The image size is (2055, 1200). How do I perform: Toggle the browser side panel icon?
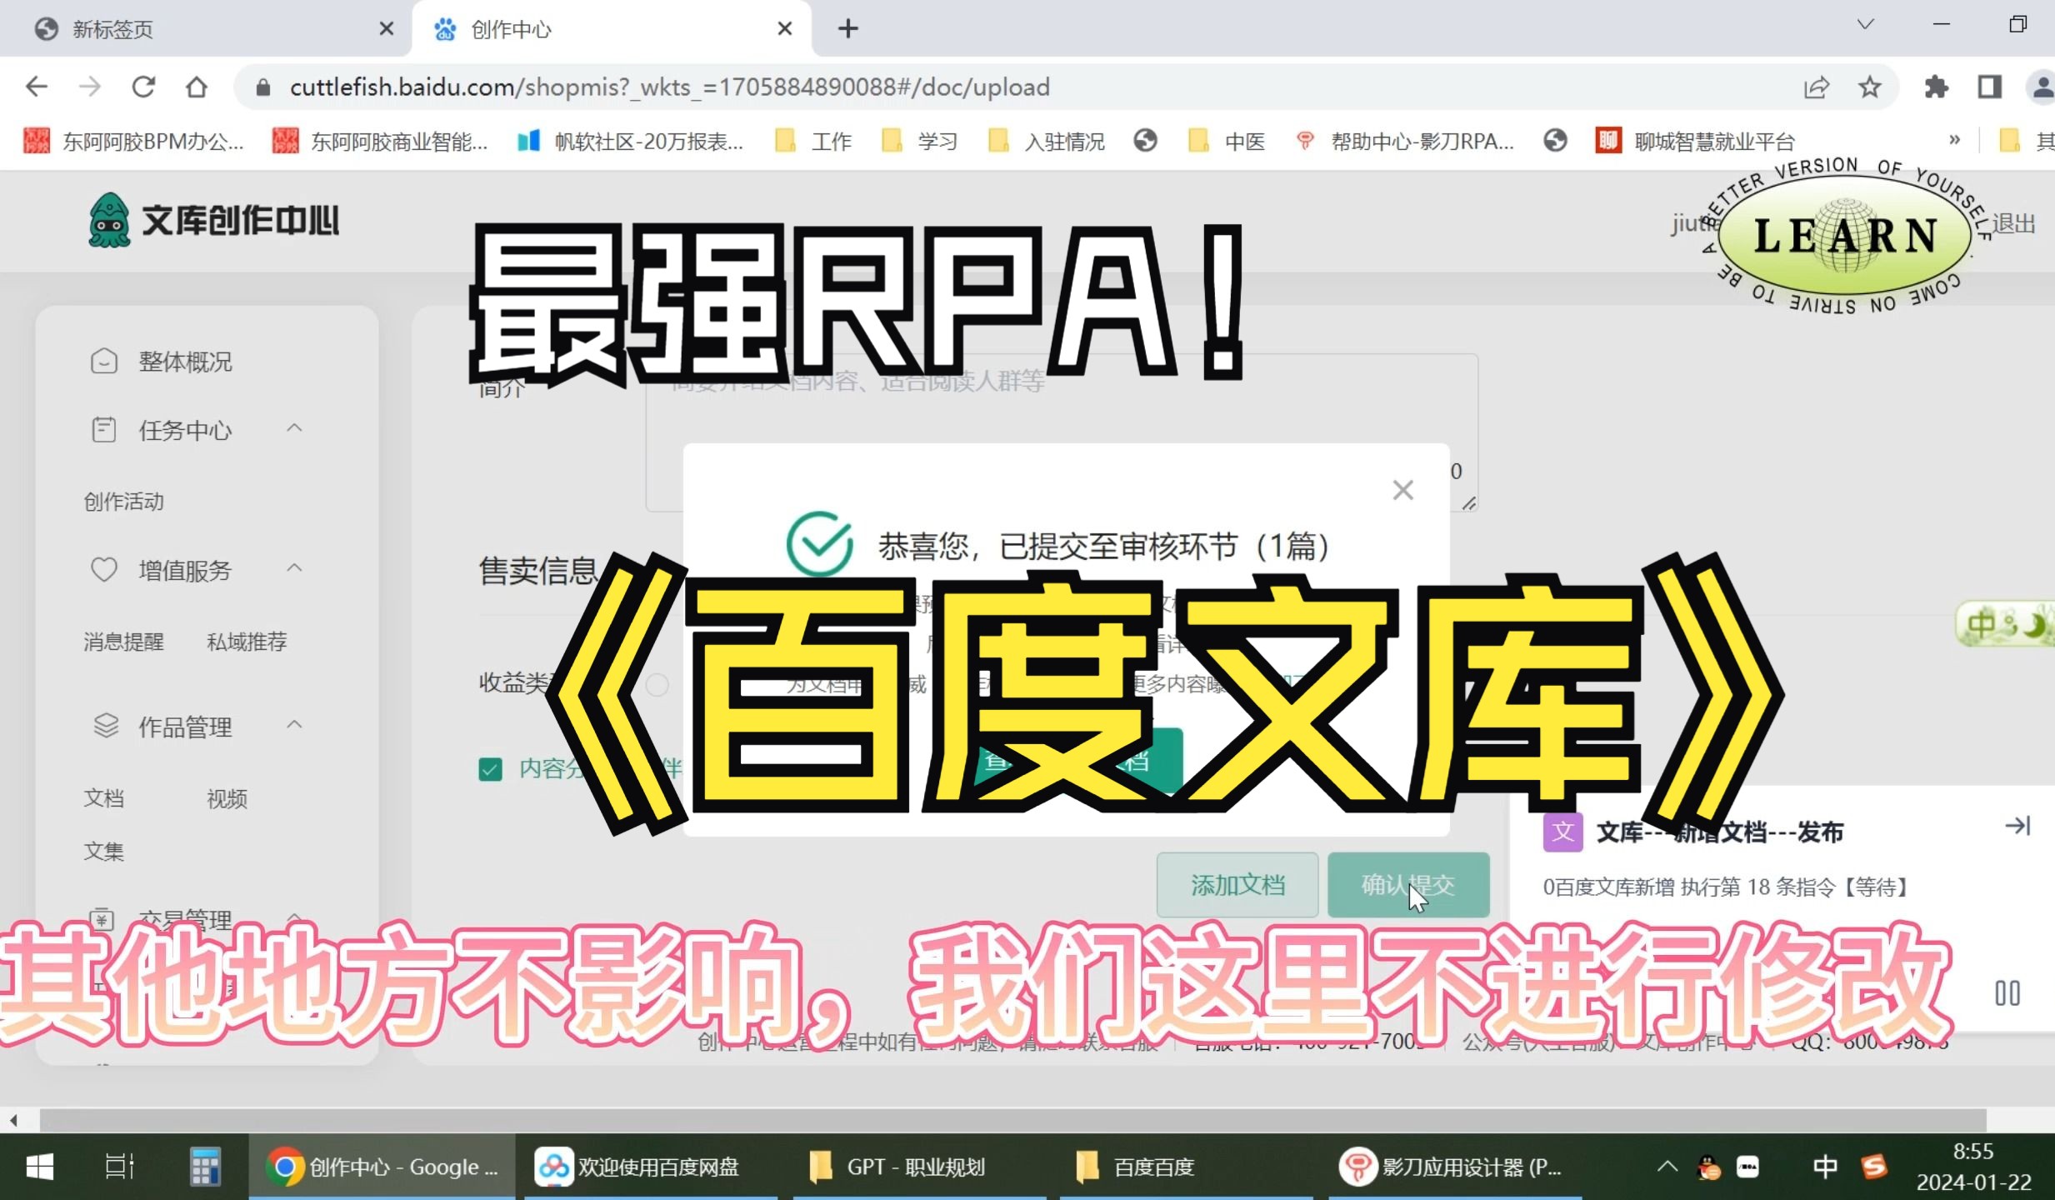coord(1989,87)
